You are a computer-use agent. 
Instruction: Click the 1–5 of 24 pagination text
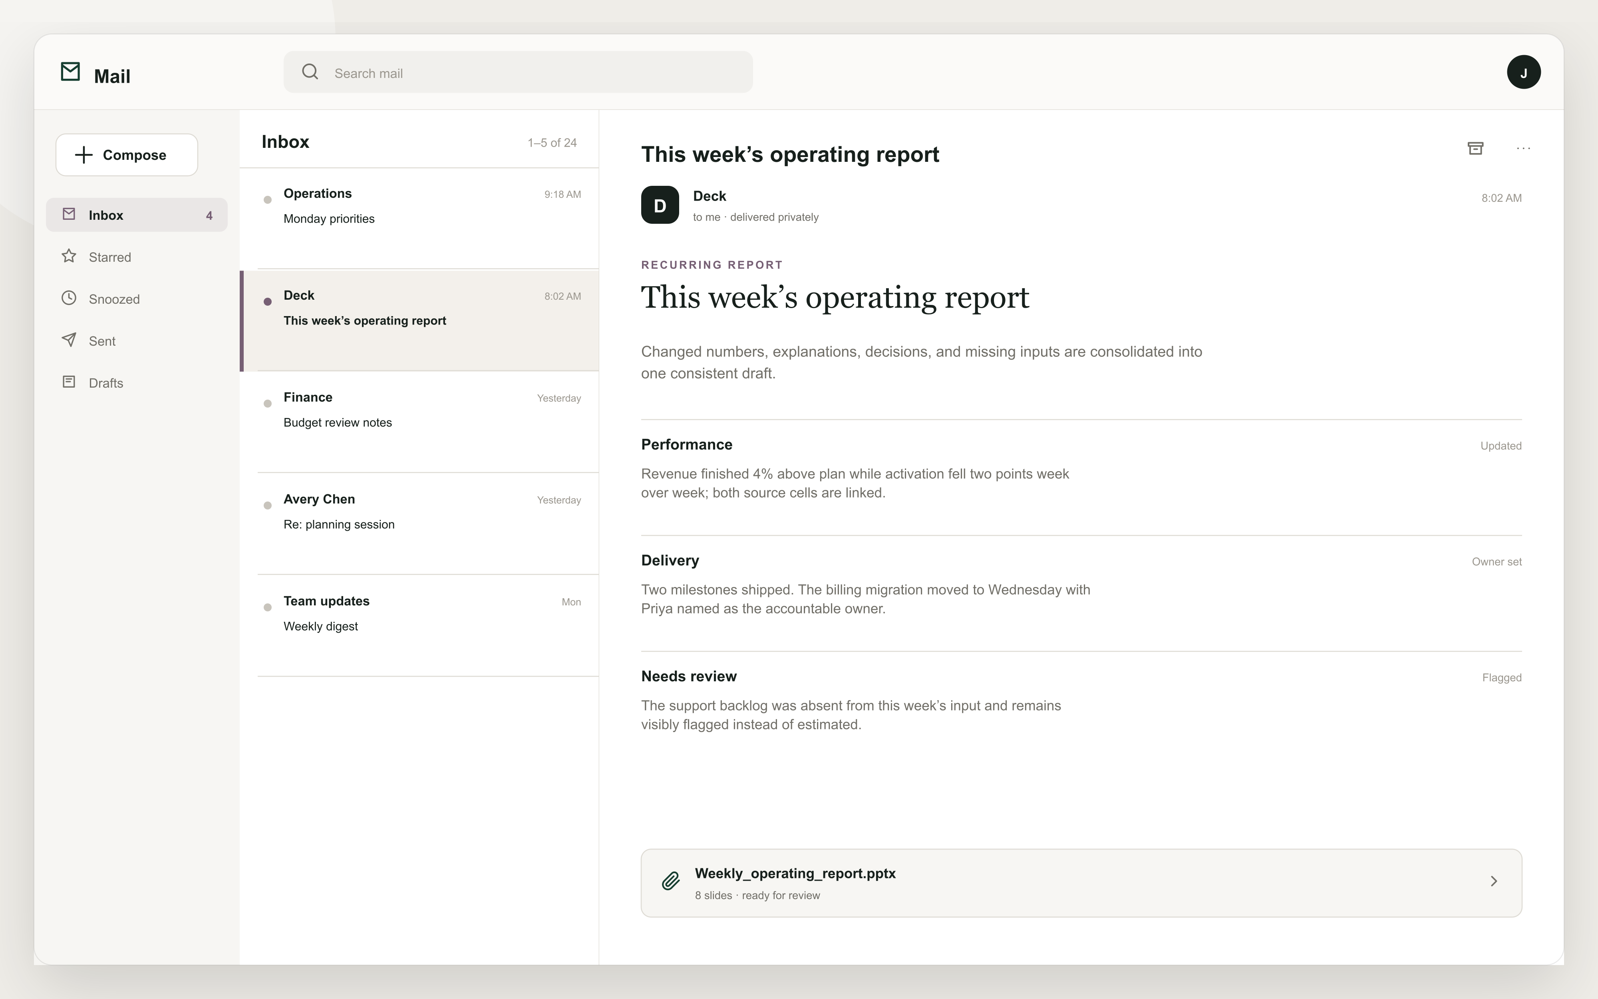click(x=552, y=143)
